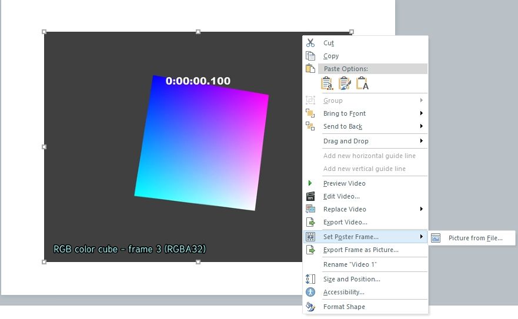The height and width of the screenshot is (319, 518).
Task: Select Export Video... entry
Action: click(365, 222)
